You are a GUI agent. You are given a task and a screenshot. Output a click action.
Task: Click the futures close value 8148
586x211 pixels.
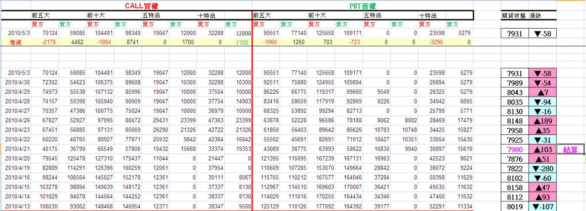point(515,121)
